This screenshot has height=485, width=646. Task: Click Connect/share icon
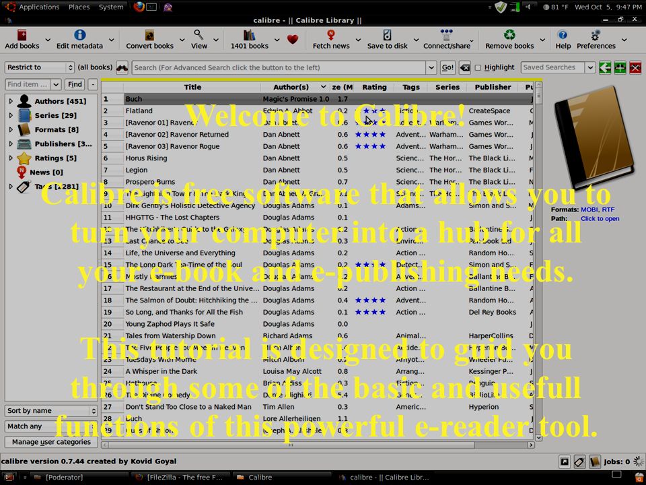pyautogui.click(x=446, y=34)
